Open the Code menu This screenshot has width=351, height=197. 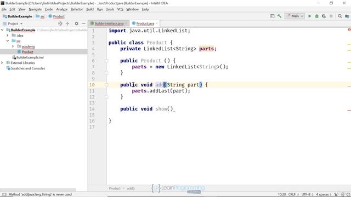point(49,9)
